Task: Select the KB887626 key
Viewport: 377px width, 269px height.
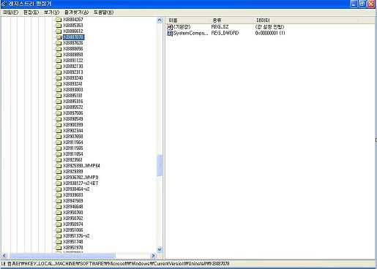Action: (73, 43)
